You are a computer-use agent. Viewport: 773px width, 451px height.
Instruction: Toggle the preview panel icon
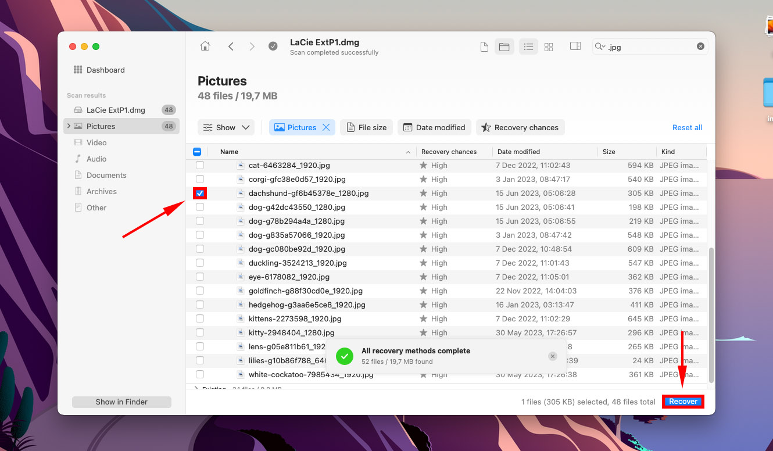pyautogui.click(x=575, y=46)
